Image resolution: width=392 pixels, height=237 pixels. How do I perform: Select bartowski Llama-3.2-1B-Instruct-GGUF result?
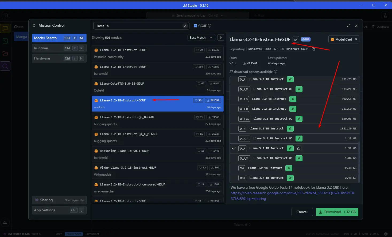coord(157,70)
